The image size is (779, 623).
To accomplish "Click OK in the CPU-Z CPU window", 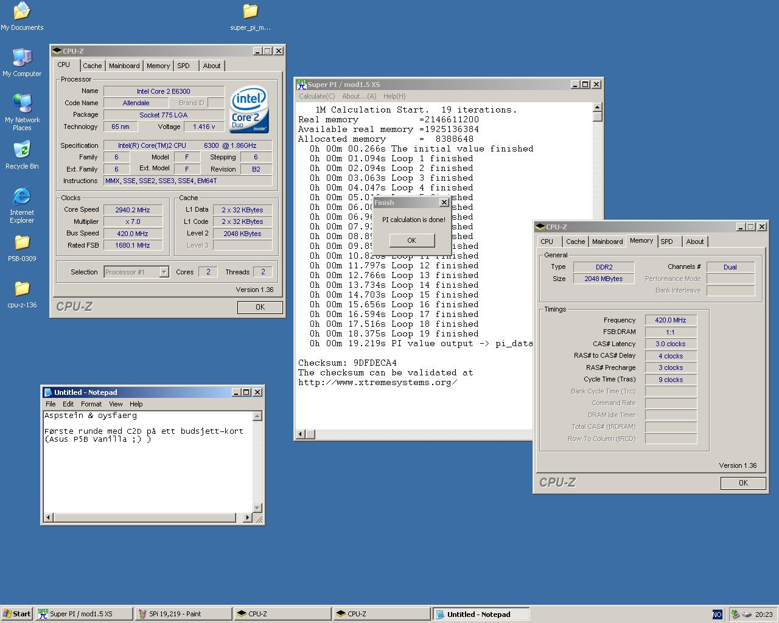I will [260, 307].
